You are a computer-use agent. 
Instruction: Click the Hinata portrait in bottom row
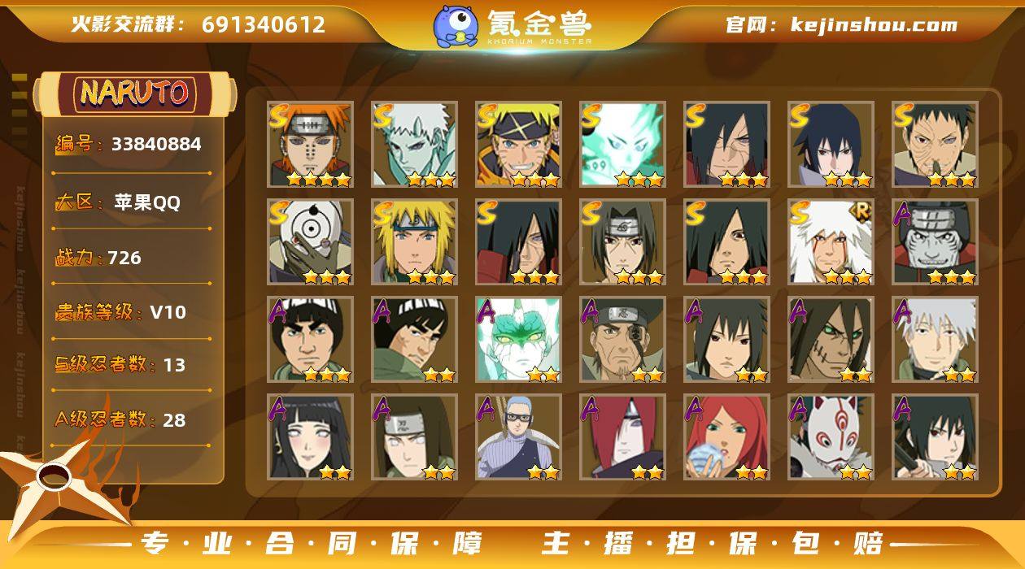tap(311, 437)
